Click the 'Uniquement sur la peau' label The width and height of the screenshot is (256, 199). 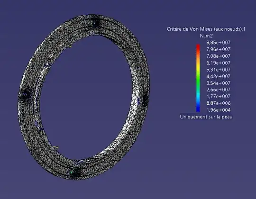(x=206, y=117)
